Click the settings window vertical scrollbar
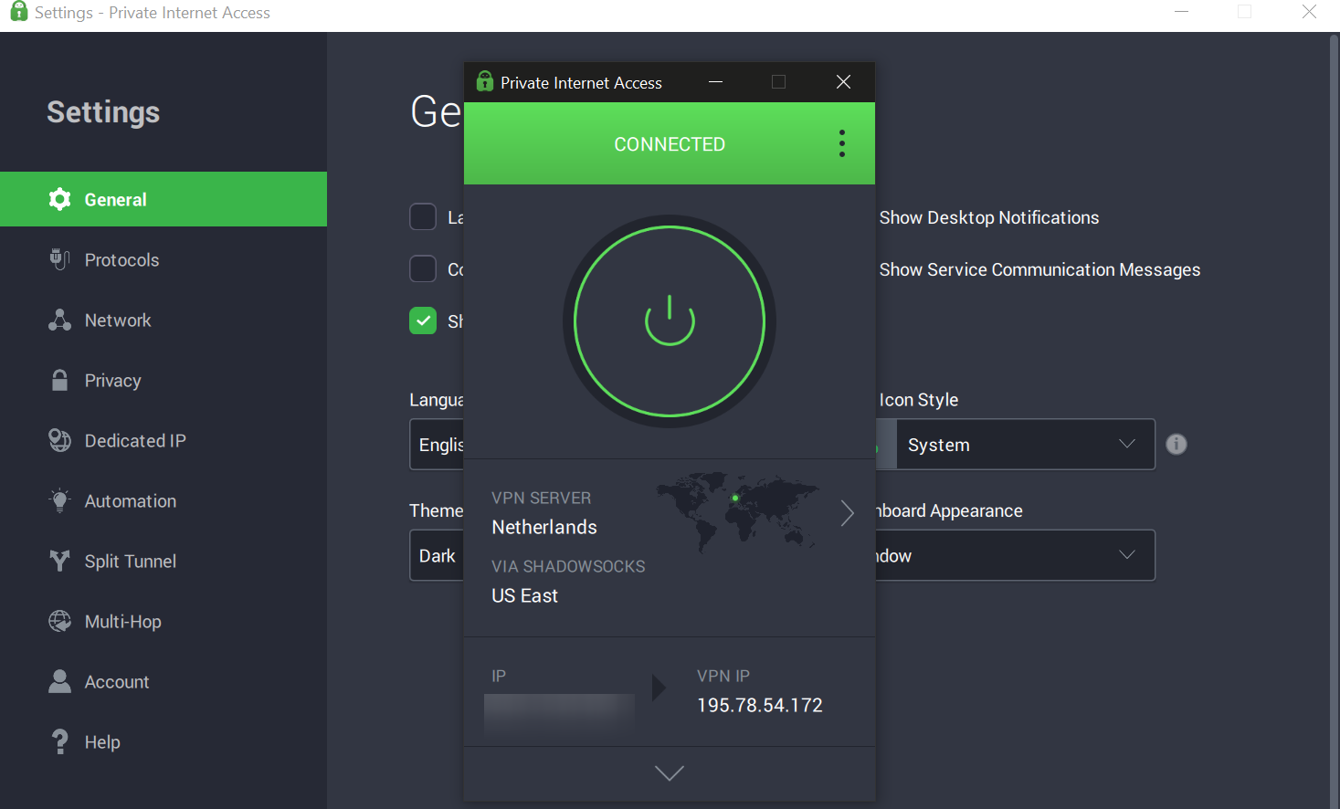1340x809 pixels. click(1335, 420)
